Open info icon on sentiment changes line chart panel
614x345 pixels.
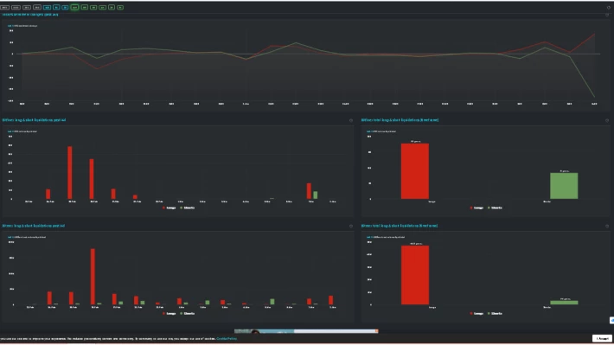pyautogui.click(x=607, y=15)
